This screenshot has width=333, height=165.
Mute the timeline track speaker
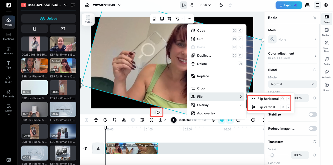tap(85, 148)
